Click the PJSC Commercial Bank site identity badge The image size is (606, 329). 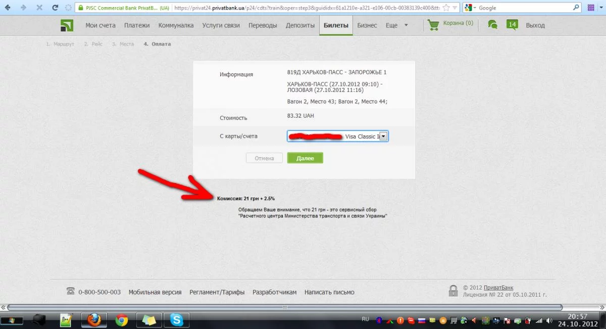click(x=123, y=8)
